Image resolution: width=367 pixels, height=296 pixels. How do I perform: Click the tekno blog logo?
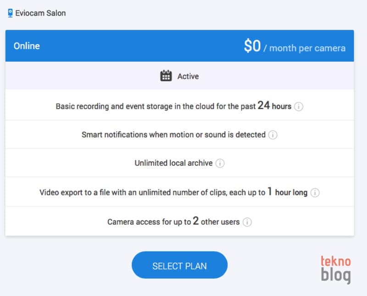pyautogui.click(x=335, y=269)
